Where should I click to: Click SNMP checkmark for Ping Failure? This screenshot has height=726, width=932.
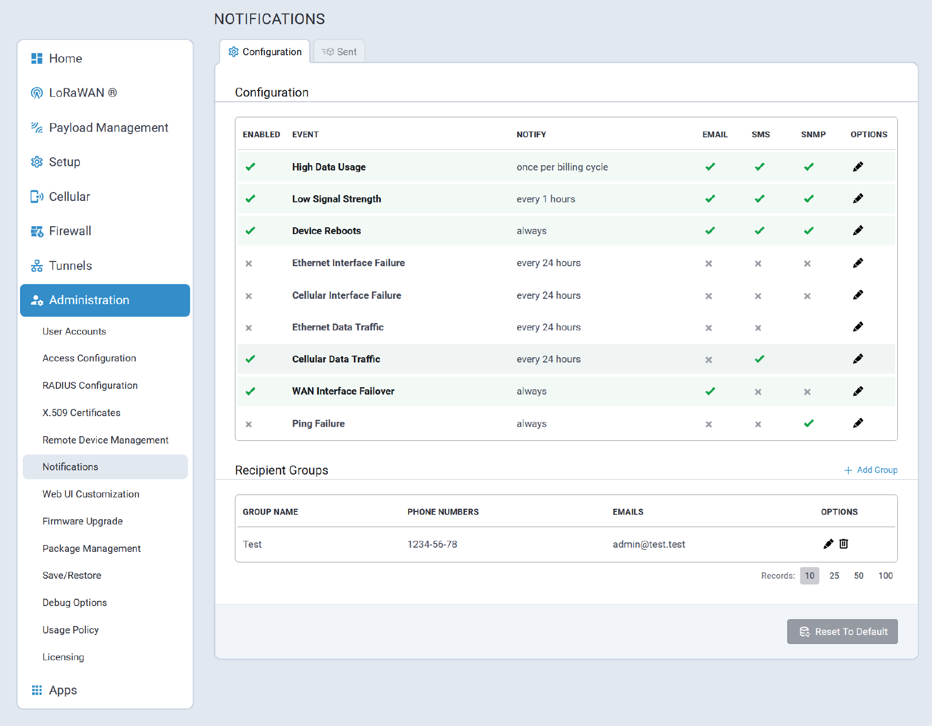pyautogui.click(x=809, y=423)
